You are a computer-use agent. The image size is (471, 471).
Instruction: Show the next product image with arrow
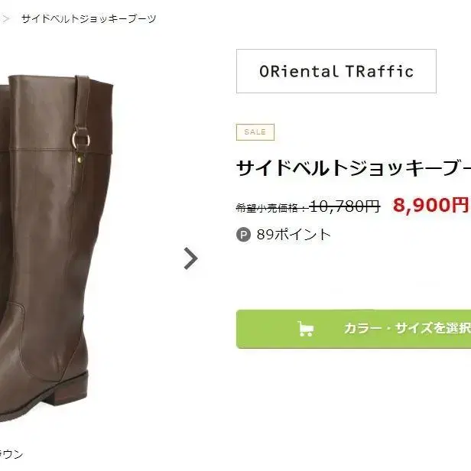pos(190,258)
